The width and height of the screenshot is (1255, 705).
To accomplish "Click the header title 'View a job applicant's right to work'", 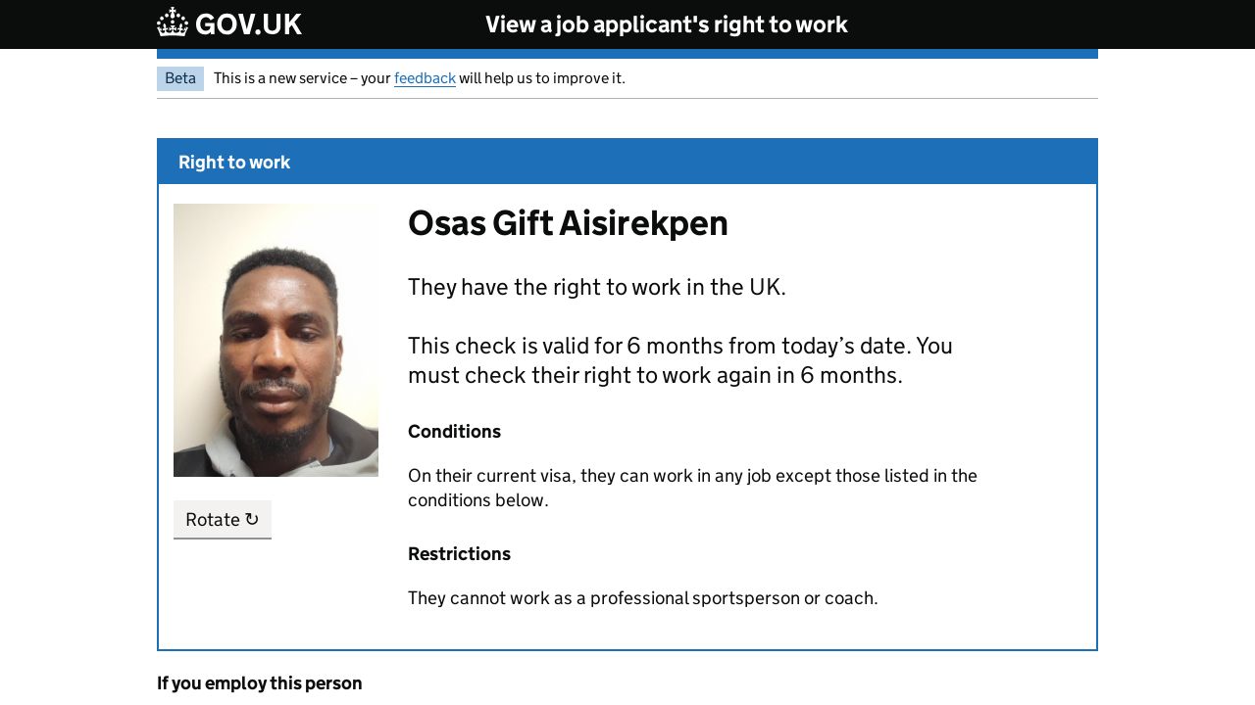I will [667, 24].
